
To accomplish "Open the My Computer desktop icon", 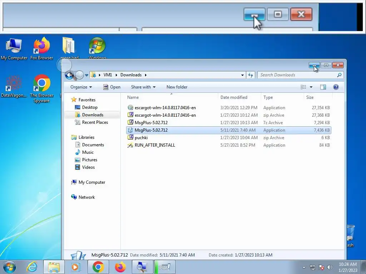I will (14, 49).
